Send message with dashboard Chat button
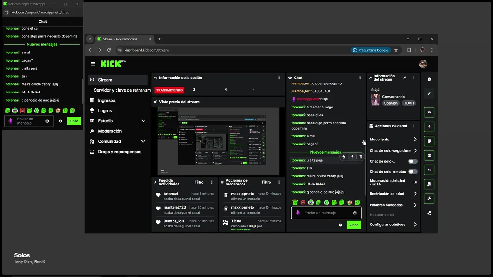493x277 pixels. tap(354, 225)
